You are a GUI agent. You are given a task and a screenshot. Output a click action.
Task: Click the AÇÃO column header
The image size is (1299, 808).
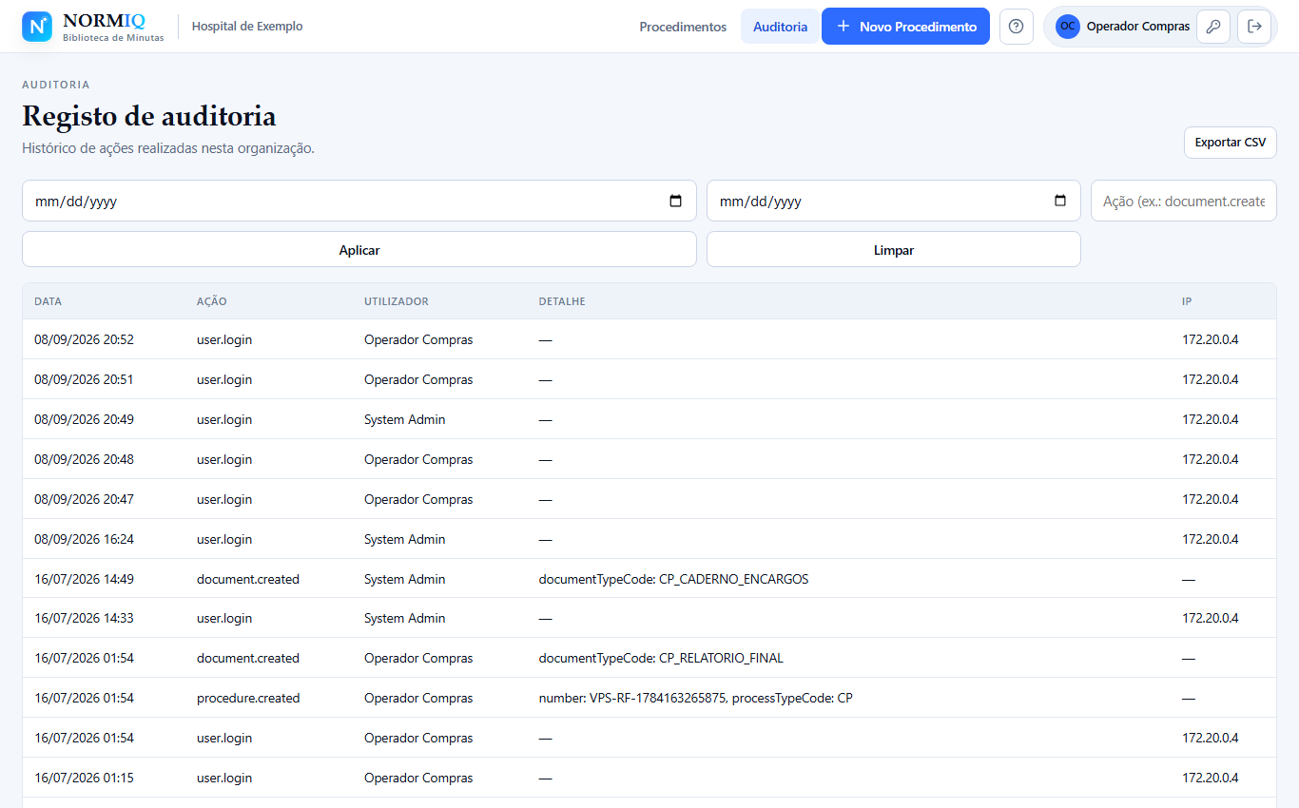[212, 301]
